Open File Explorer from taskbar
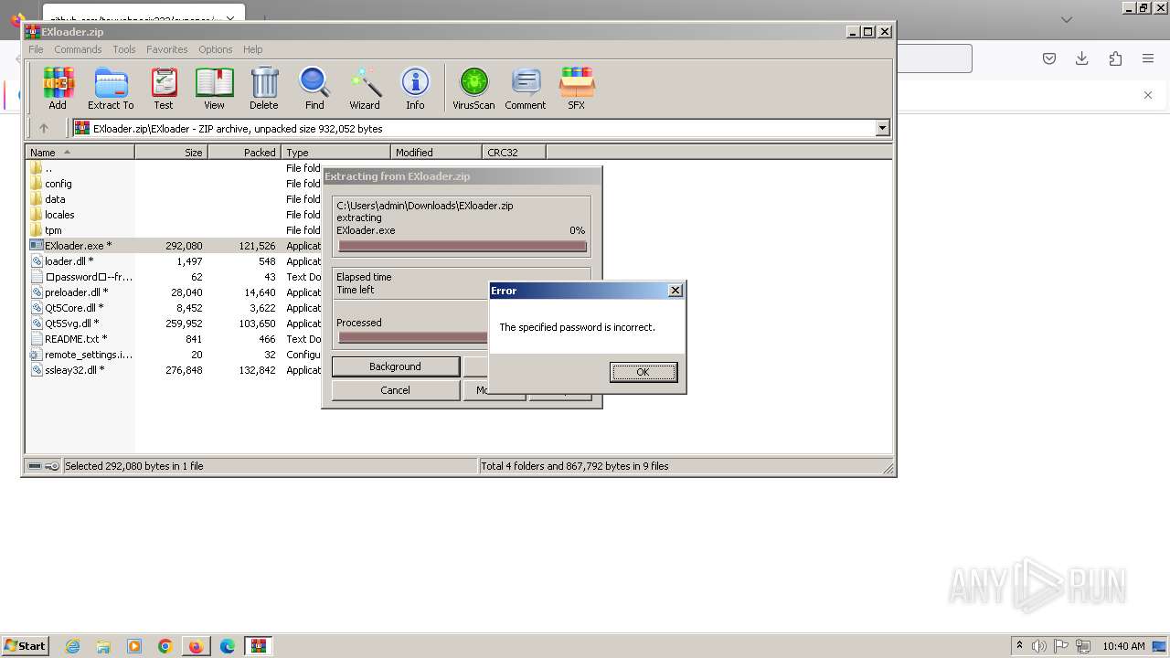This screenshot has height=658, width=1170. pos(103,646)
